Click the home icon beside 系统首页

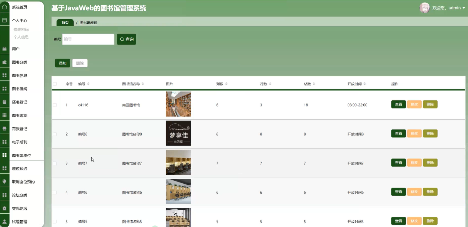[x=5, y=7]
